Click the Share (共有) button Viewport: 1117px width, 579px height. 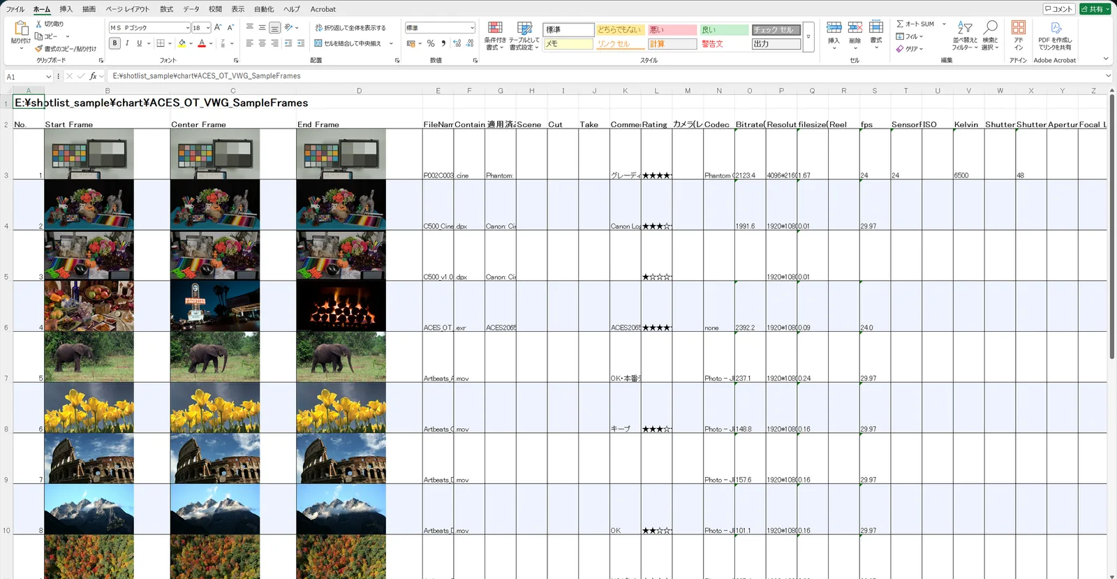(x=1094, y=9)
